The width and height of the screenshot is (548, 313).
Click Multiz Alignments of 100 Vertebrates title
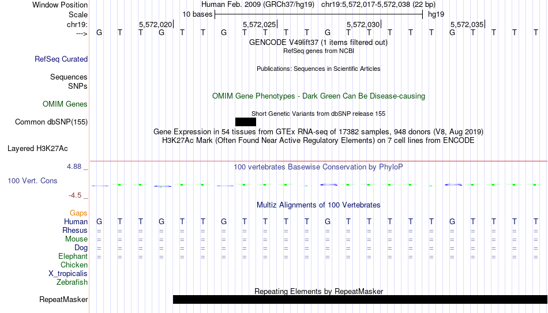pos(318,205)
